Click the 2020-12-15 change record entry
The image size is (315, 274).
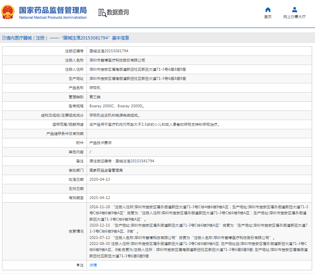pyautogui.click(x=199, y=229)
